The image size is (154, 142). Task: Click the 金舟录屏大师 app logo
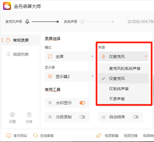7,6
